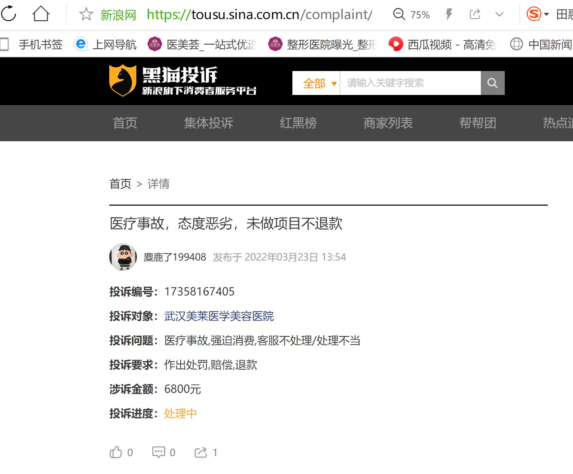The image size is (573, 474).
Task: Click the 75% zoom magnifier icon
Action: [399, 14]
